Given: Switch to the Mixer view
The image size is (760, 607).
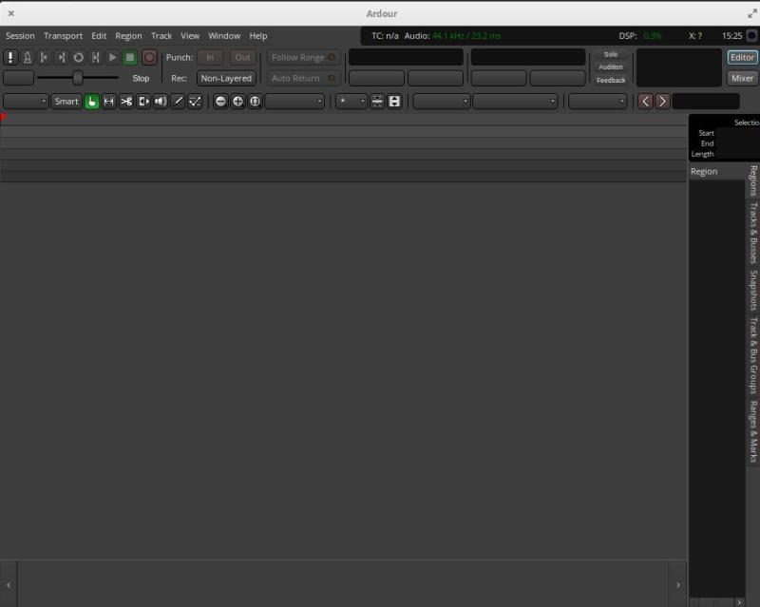Looking at the screenshot, I should (742, 78).
